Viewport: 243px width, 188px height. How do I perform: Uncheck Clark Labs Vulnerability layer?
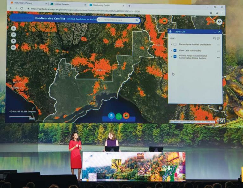(x=175, y=50)
